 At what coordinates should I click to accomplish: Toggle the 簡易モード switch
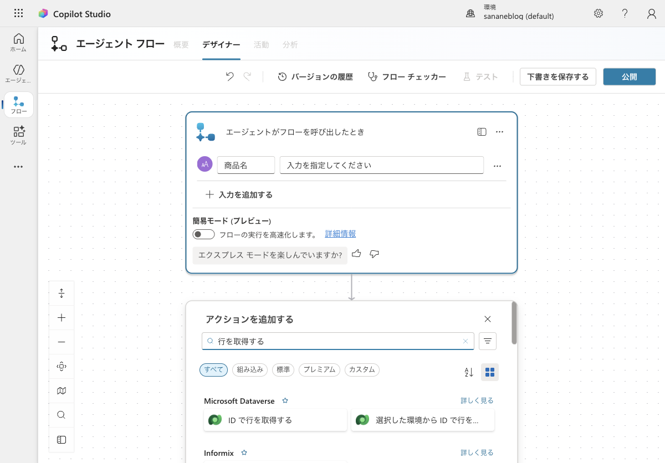(203, 234)
